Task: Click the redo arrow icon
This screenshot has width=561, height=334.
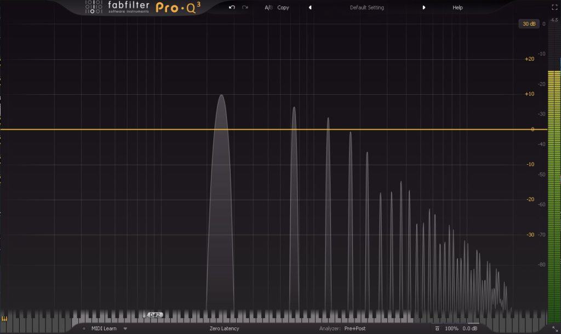Action: pos(245,7)
